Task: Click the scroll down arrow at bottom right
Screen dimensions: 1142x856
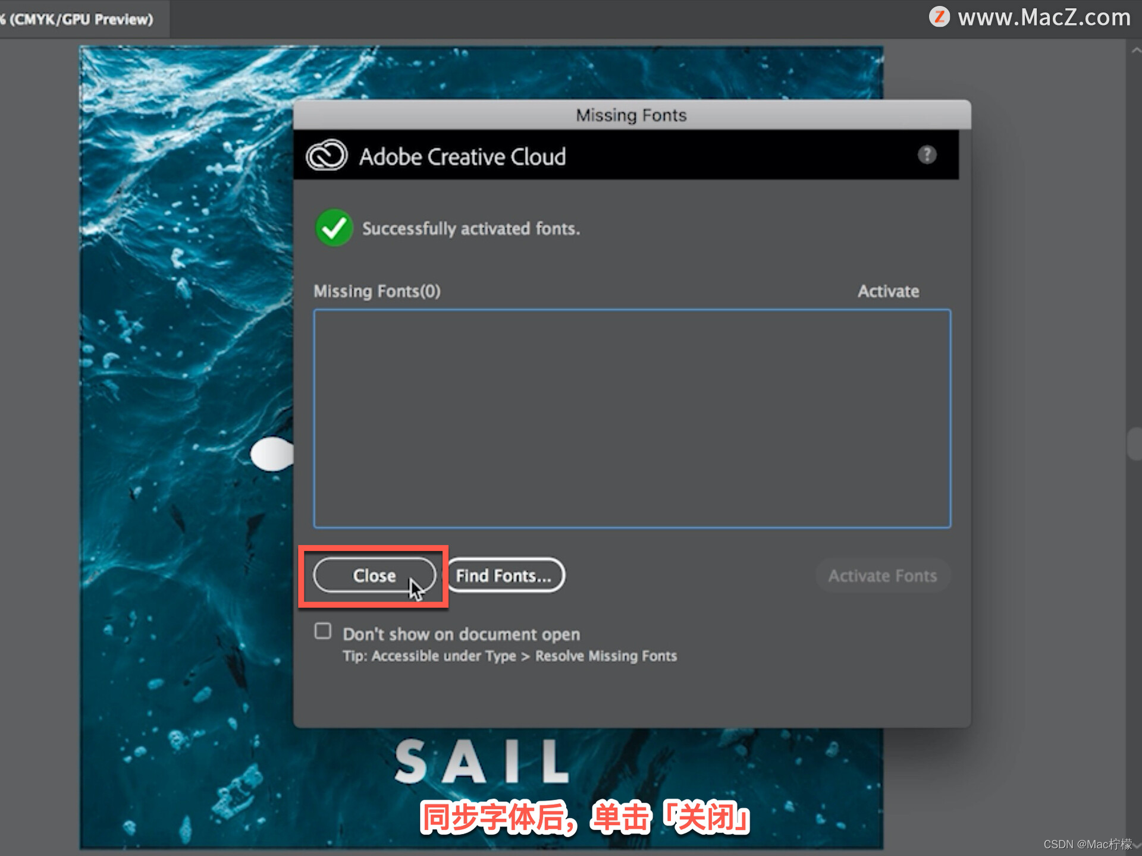Action: [x=1136, y=846]
